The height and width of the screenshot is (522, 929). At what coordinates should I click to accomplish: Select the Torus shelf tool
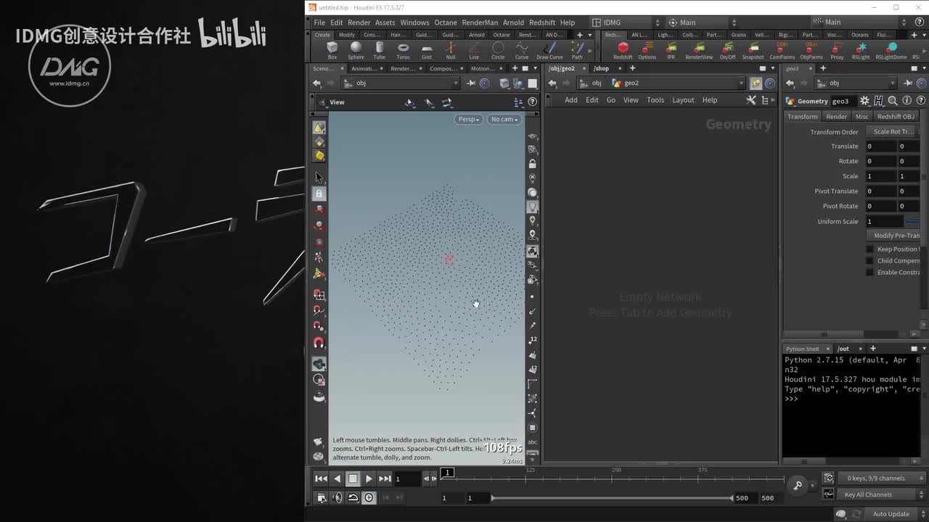point(403,51)
